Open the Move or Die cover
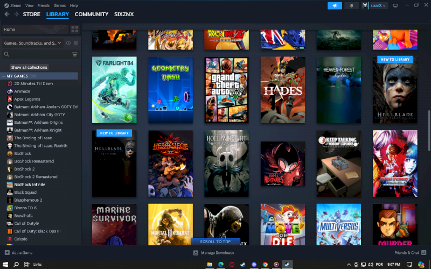Viewport: 431px width, 269px height. [282, 224]
